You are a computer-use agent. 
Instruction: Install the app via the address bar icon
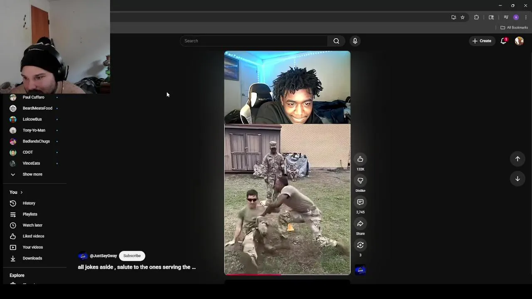point(453,17)
